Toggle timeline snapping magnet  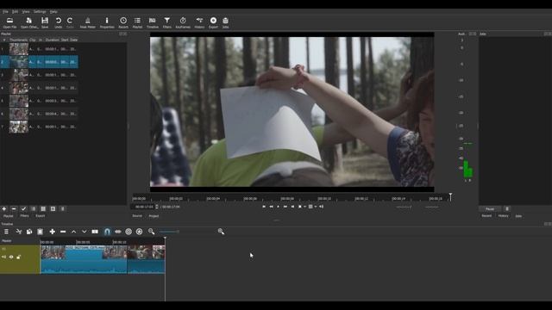coord(107,232)
